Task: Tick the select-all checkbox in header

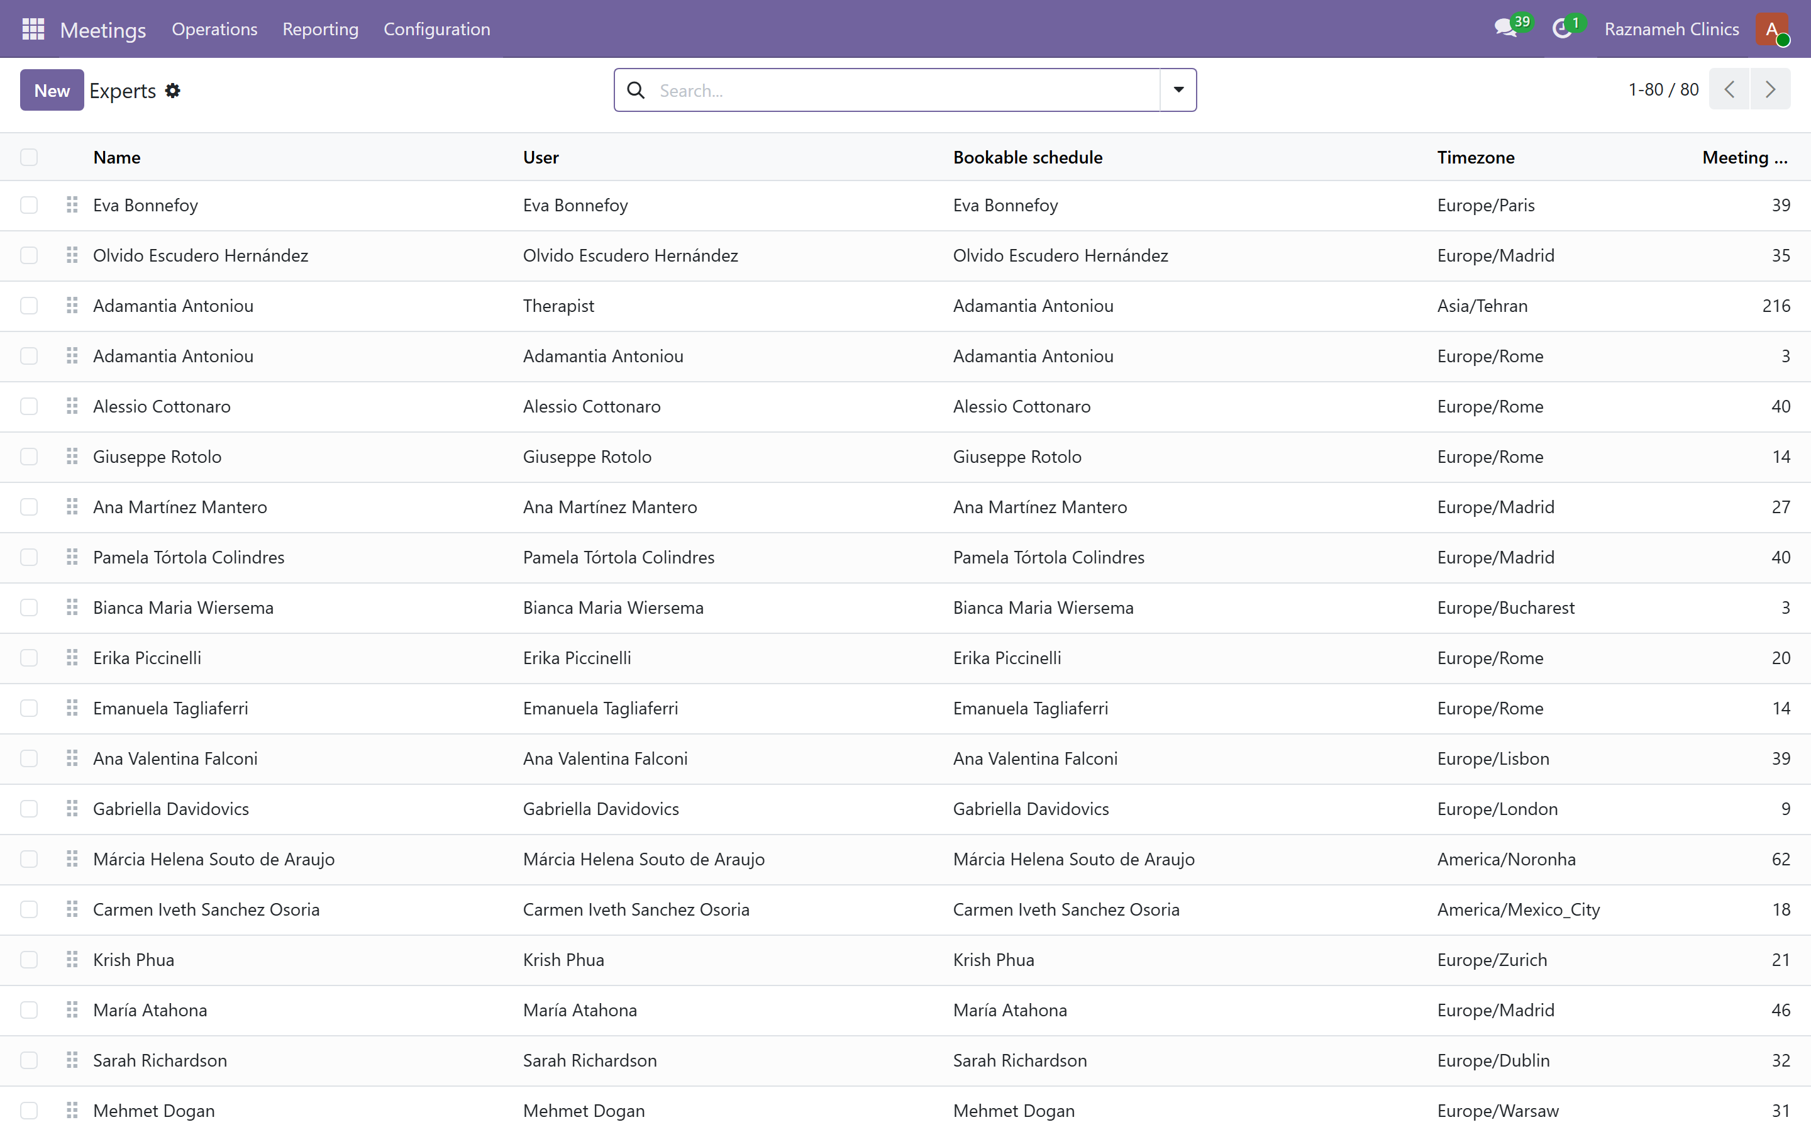Action: pyautogui.click(x=29, y=157)
